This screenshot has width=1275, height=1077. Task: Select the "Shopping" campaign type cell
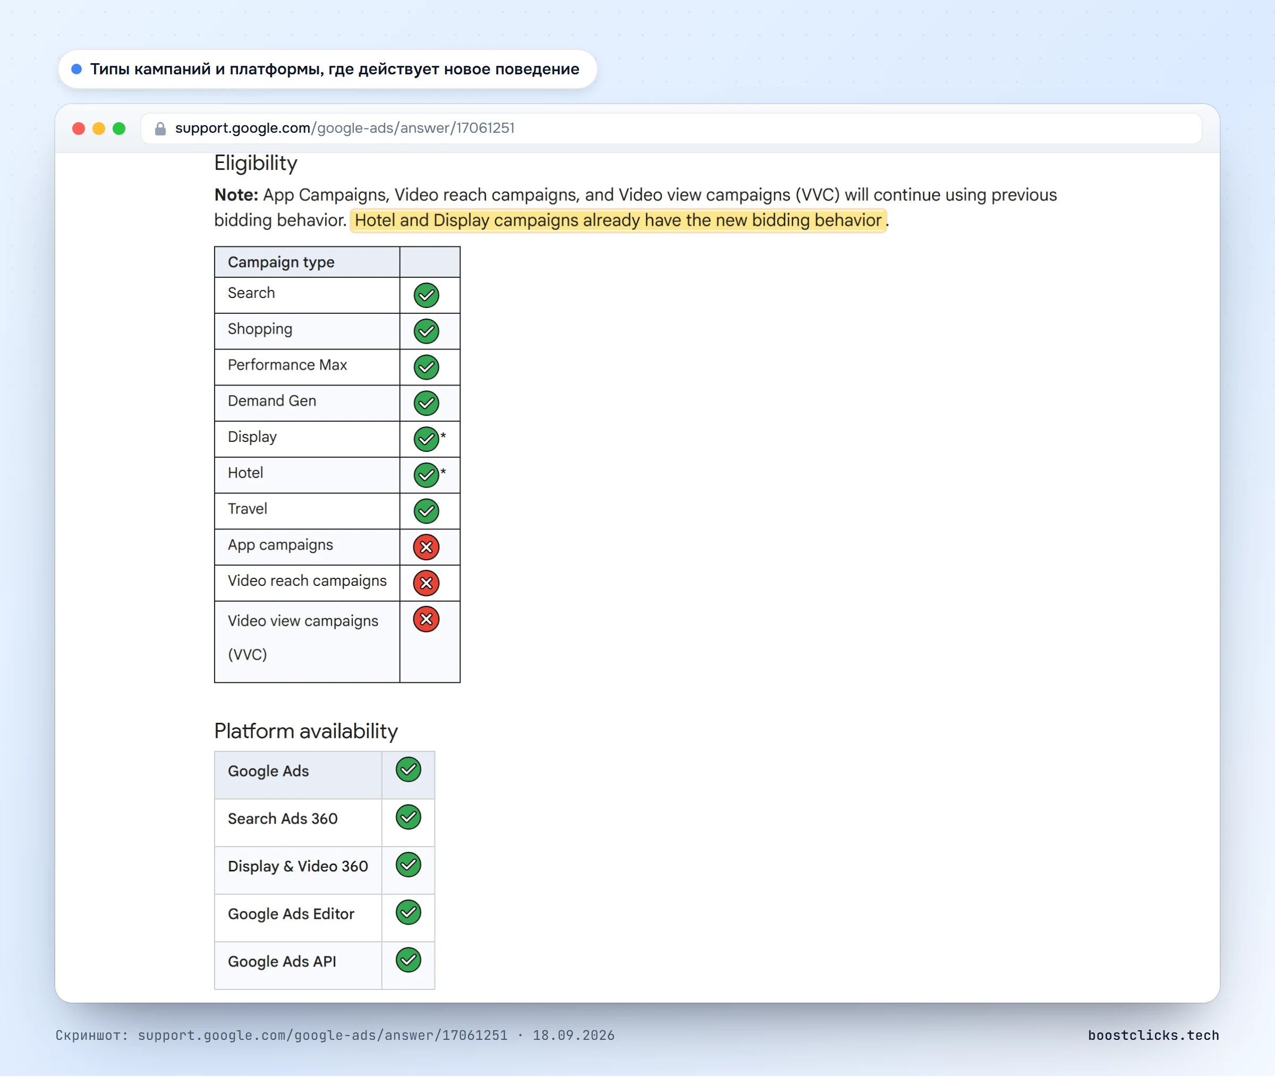(307, 331)
